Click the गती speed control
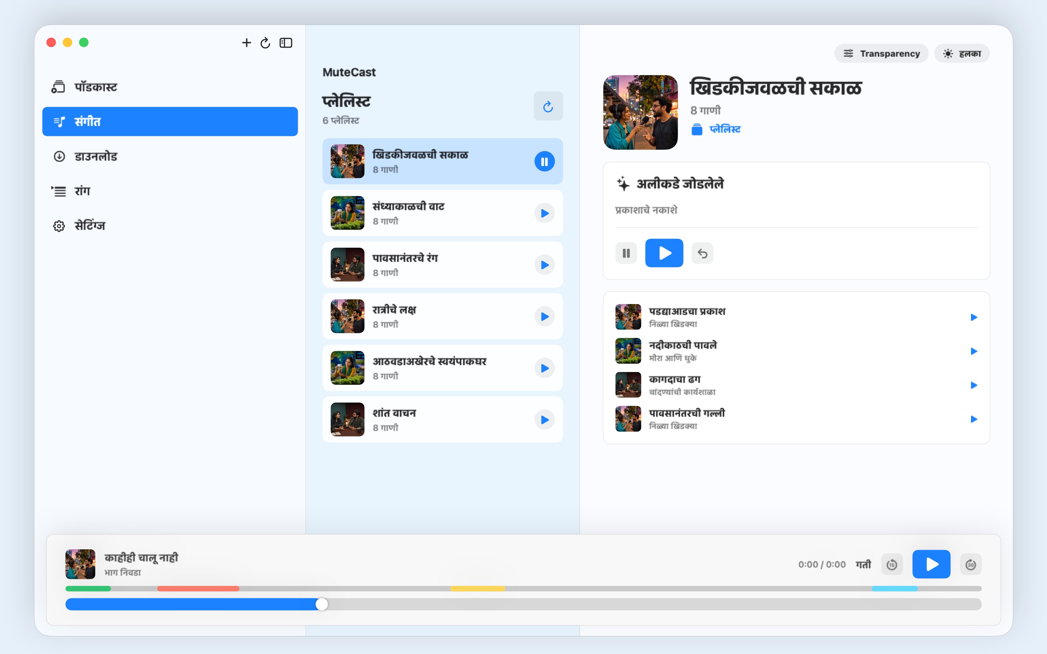This screenshot has width=1047, height=654. pyautogui.click(x=863, y=565)
